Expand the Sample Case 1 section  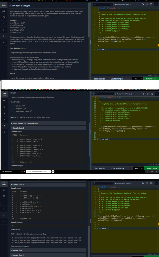(x=48, y=250)
